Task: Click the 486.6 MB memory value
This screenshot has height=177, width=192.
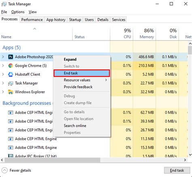Action: coord(146,57)
